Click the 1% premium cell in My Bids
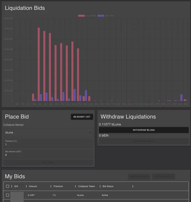 54,195
